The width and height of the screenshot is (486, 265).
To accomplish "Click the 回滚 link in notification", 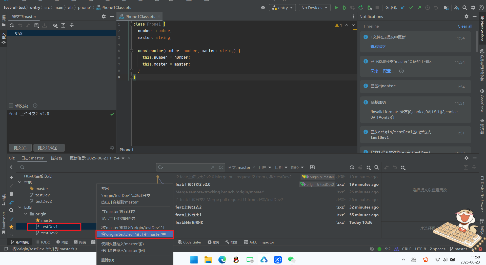I will pyautogui.click(x=374, y=71).
